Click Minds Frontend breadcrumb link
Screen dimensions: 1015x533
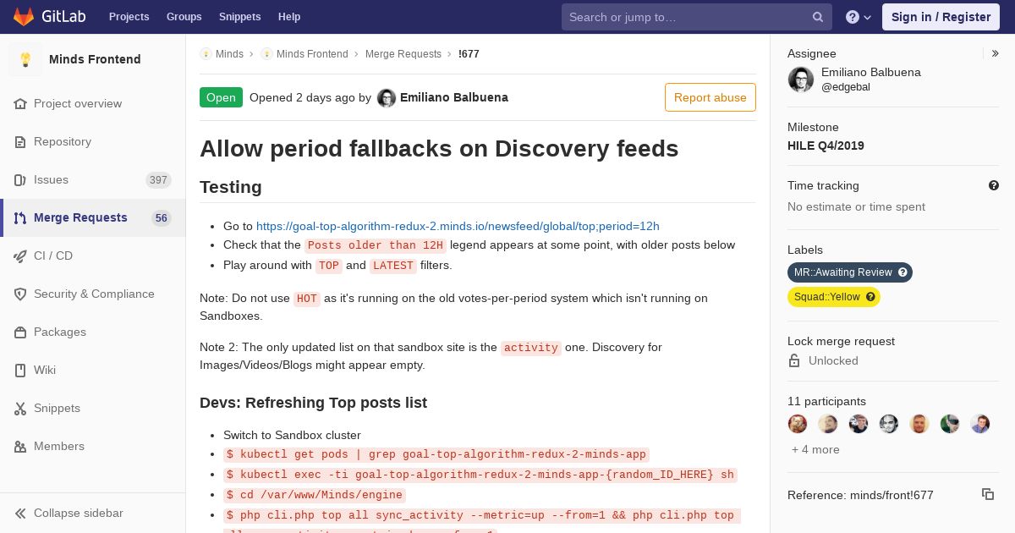[312, 53]
